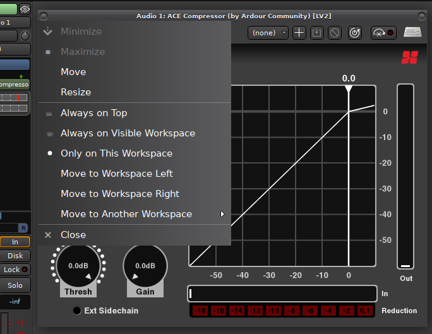
Task: Click the red four-square plugin logo
Action: 409,58
